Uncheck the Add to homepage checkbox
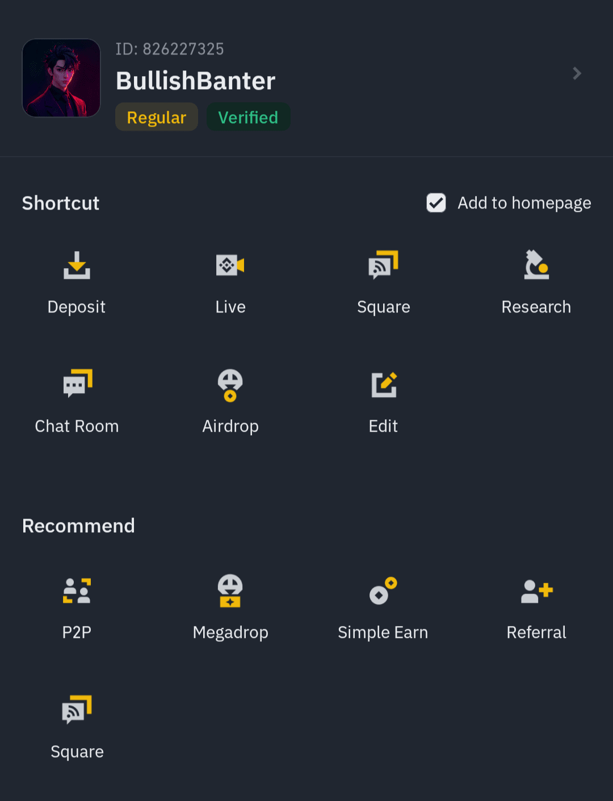The width and height of the screenshot is (613, 801). [x=436, y=203]
